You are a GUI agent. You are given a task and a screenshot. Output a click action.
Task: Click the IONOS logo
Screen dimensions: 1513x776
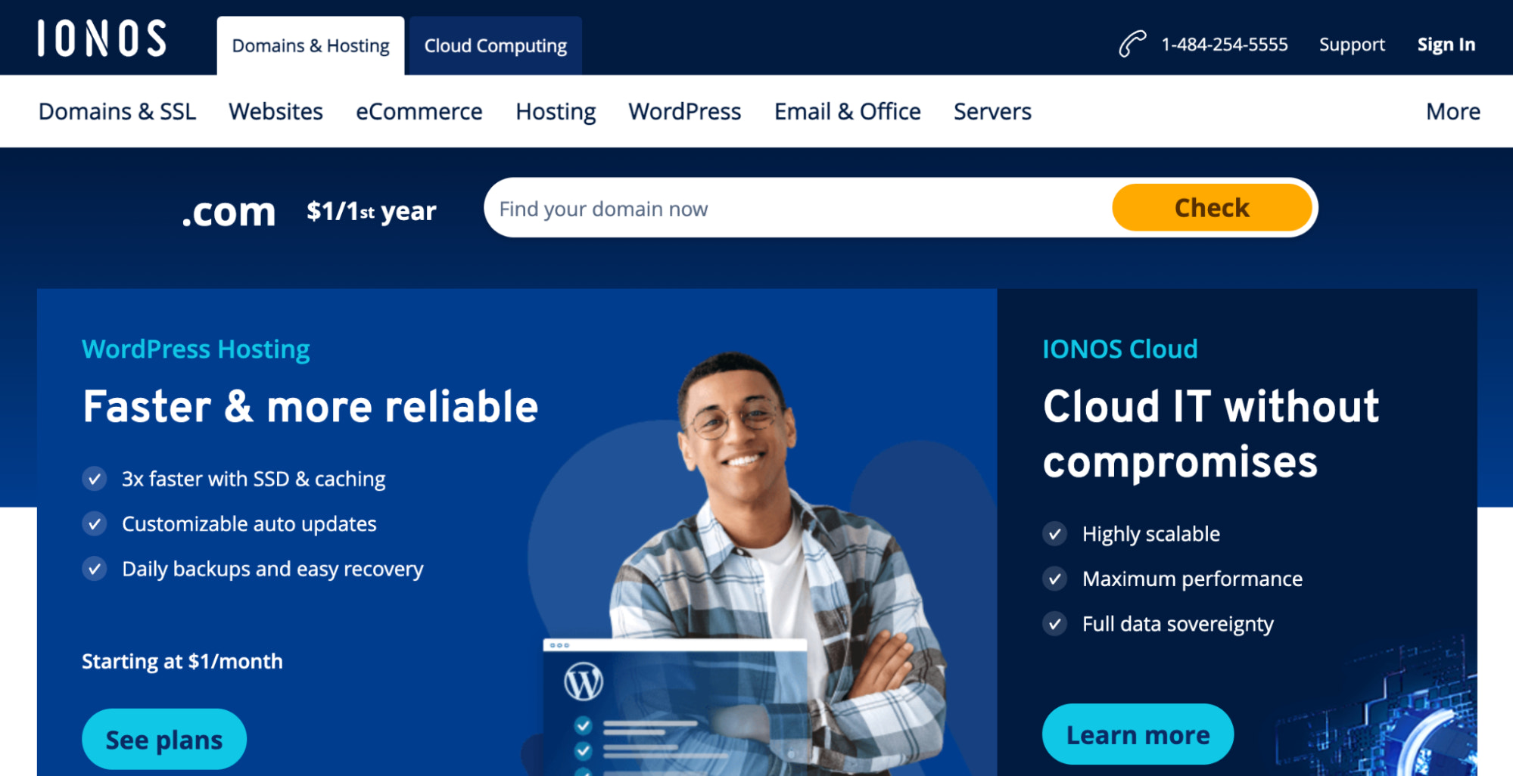click(101, 38)
